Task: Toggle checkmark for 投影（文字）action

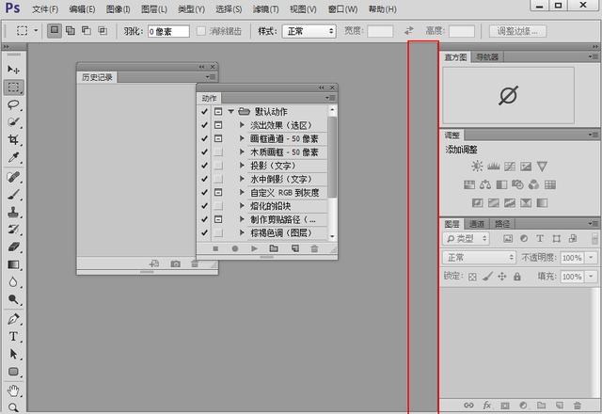Action: click(x=204, y=166)
